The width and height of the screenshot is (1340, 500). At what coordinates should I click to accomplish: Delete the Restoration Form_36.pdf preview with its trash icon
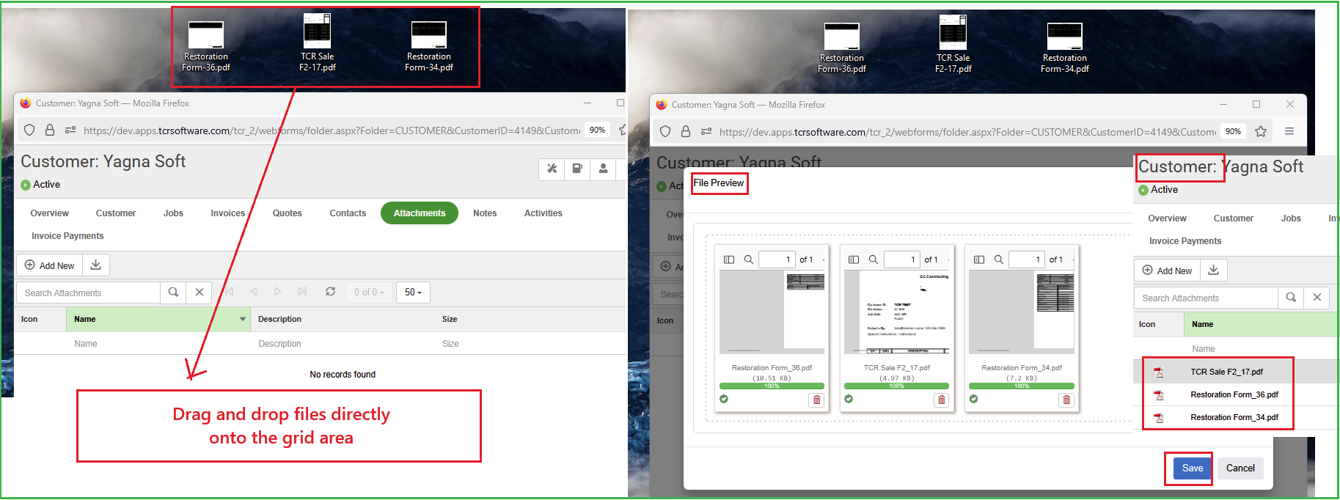click(x=816, y=400)
